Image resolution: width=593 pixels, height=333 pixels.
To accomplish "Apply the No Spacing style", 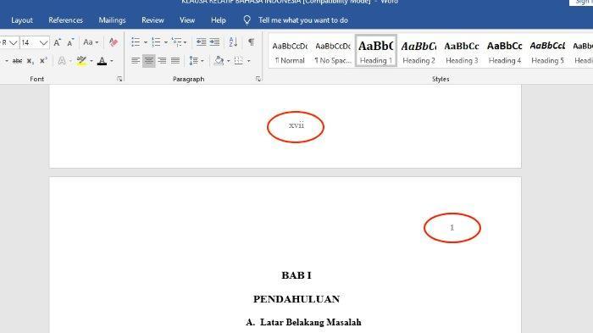I will 333,51.
